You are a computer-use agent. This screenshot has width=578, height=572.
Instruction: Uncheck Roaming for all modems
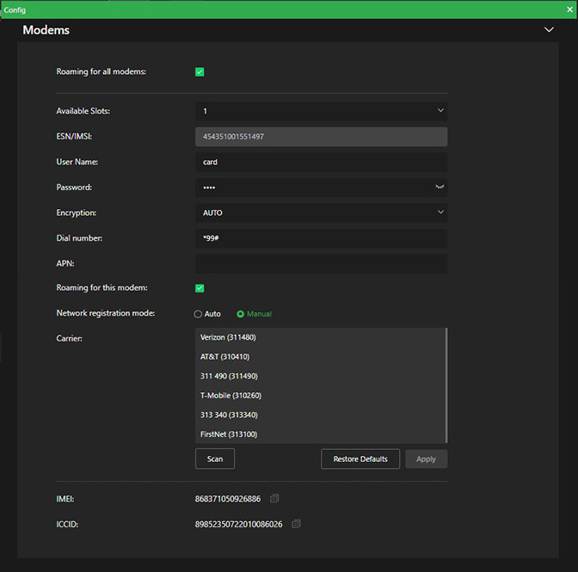click(x=200, y=71)
